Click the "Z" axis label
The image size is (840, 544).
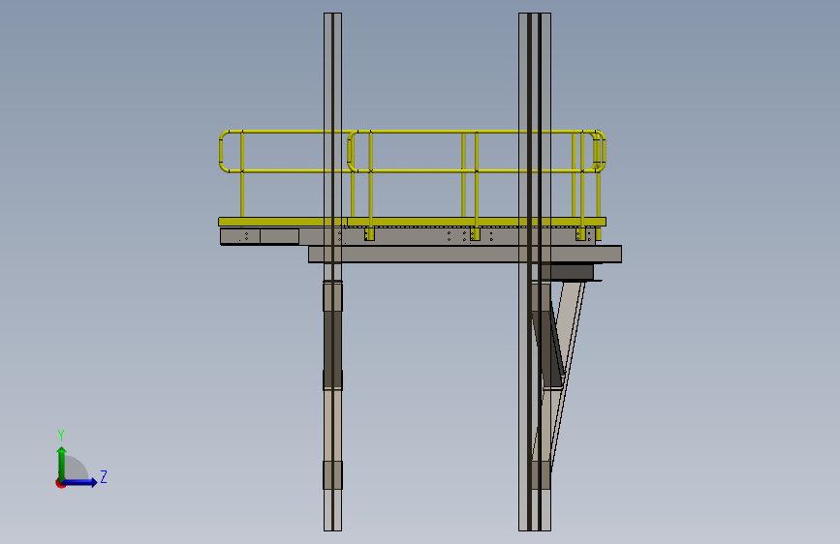click(104, 476)
